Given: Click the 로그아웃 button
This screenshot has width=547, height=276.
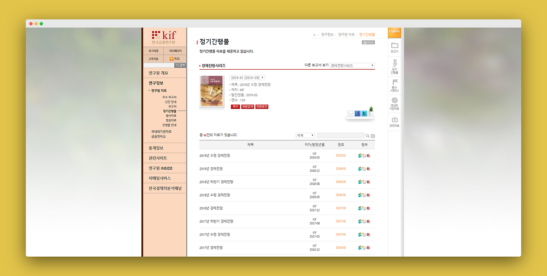Looking at the screenshot, I should [x=153, y=51].
